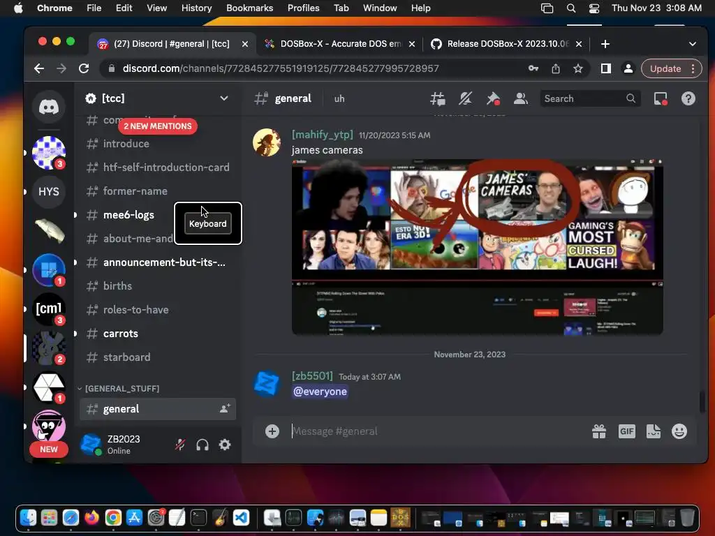Click the Chrome Update button

pos(665,68)
